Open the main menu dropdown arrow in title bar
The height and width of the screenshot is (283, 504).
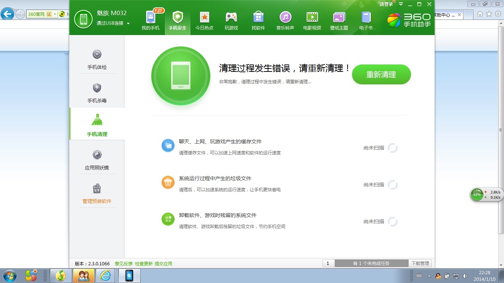401,4
